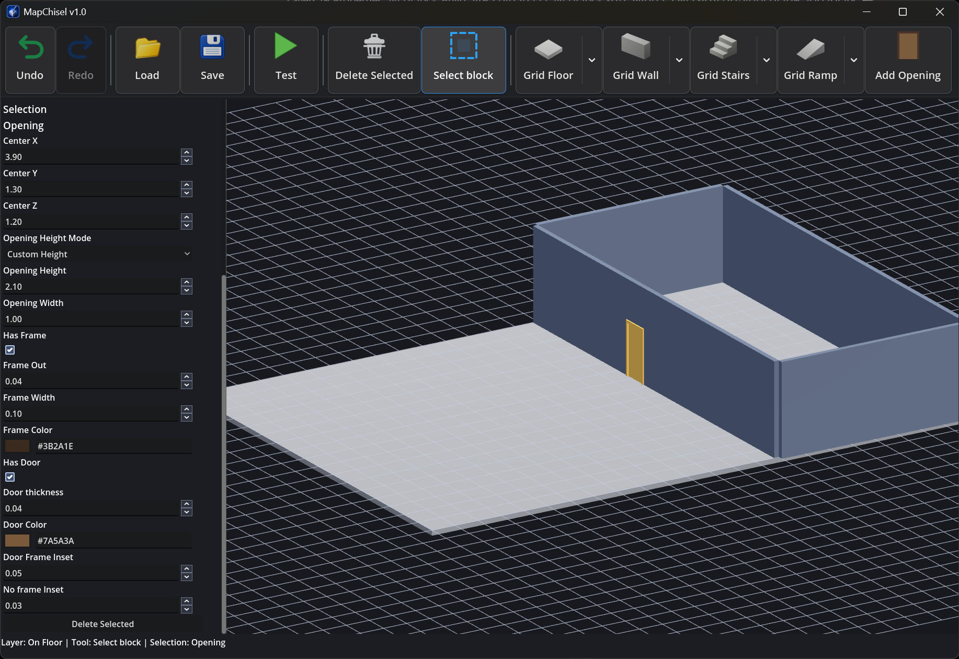Choose the Grid Floor tool
The image size is (959, 659).
click(x=549, y=60)
